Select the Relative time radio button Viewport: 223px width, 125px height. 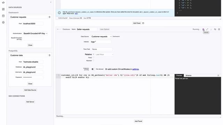[x=93, y=55]
